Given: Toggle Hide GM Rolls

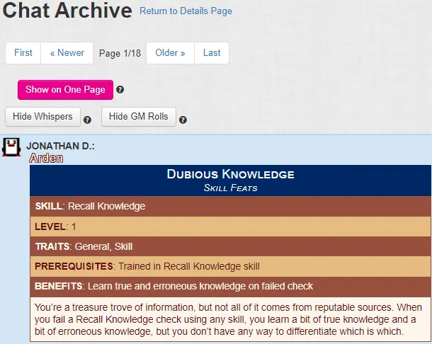Looking at the screenshot, I should [139, 117].
